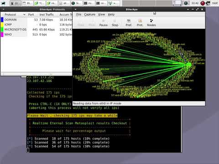Click the root user label
This screenshot has height=164, width=219.
point(215,3)
